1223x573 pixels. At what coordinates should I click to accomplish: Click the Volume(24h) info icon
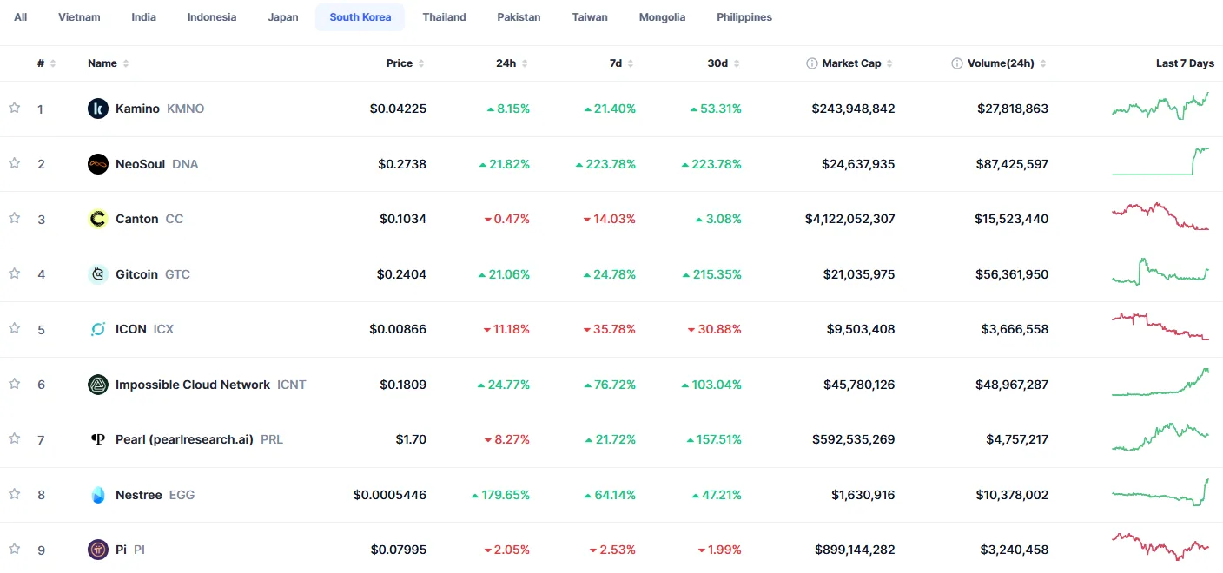coord(957,63)
